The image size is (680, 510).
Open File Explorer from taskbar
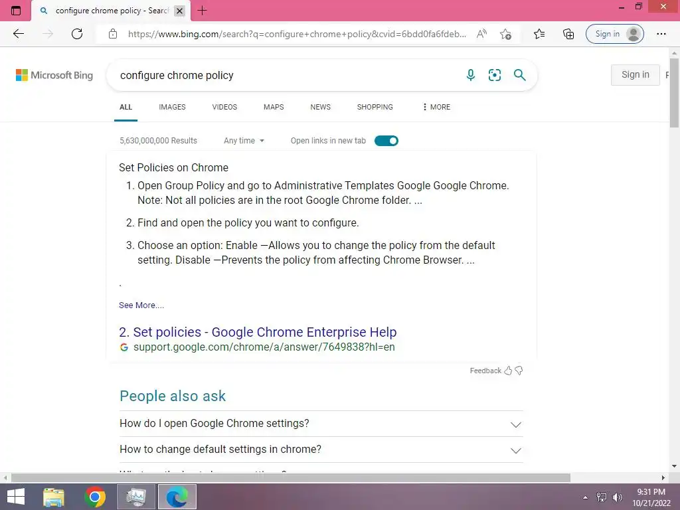(x=54, y=497)
